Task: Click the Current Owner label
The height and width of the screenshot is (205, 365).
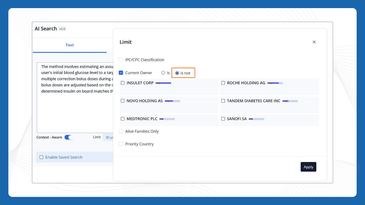Action: point(139,73)
